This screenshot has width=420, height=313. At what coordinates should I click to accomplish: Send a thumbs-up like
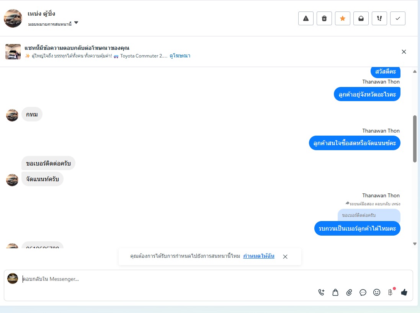click(x=404, y=292)
